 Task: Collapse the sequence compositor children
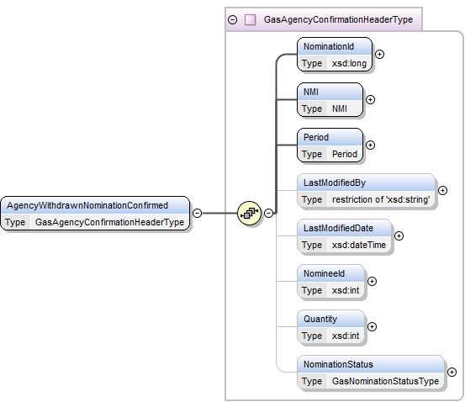[269, 213]
